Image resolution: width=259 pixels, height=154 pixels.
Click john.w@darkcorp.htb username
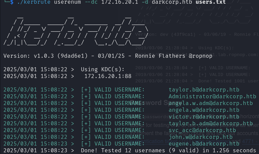(201, 137)
